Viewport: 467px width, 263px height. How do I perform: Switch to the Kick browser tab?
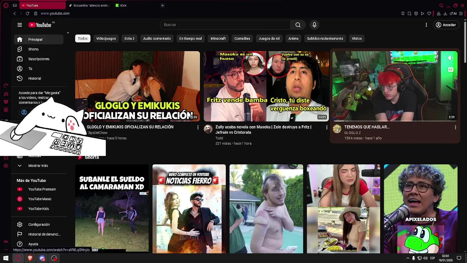pos(135,5)
